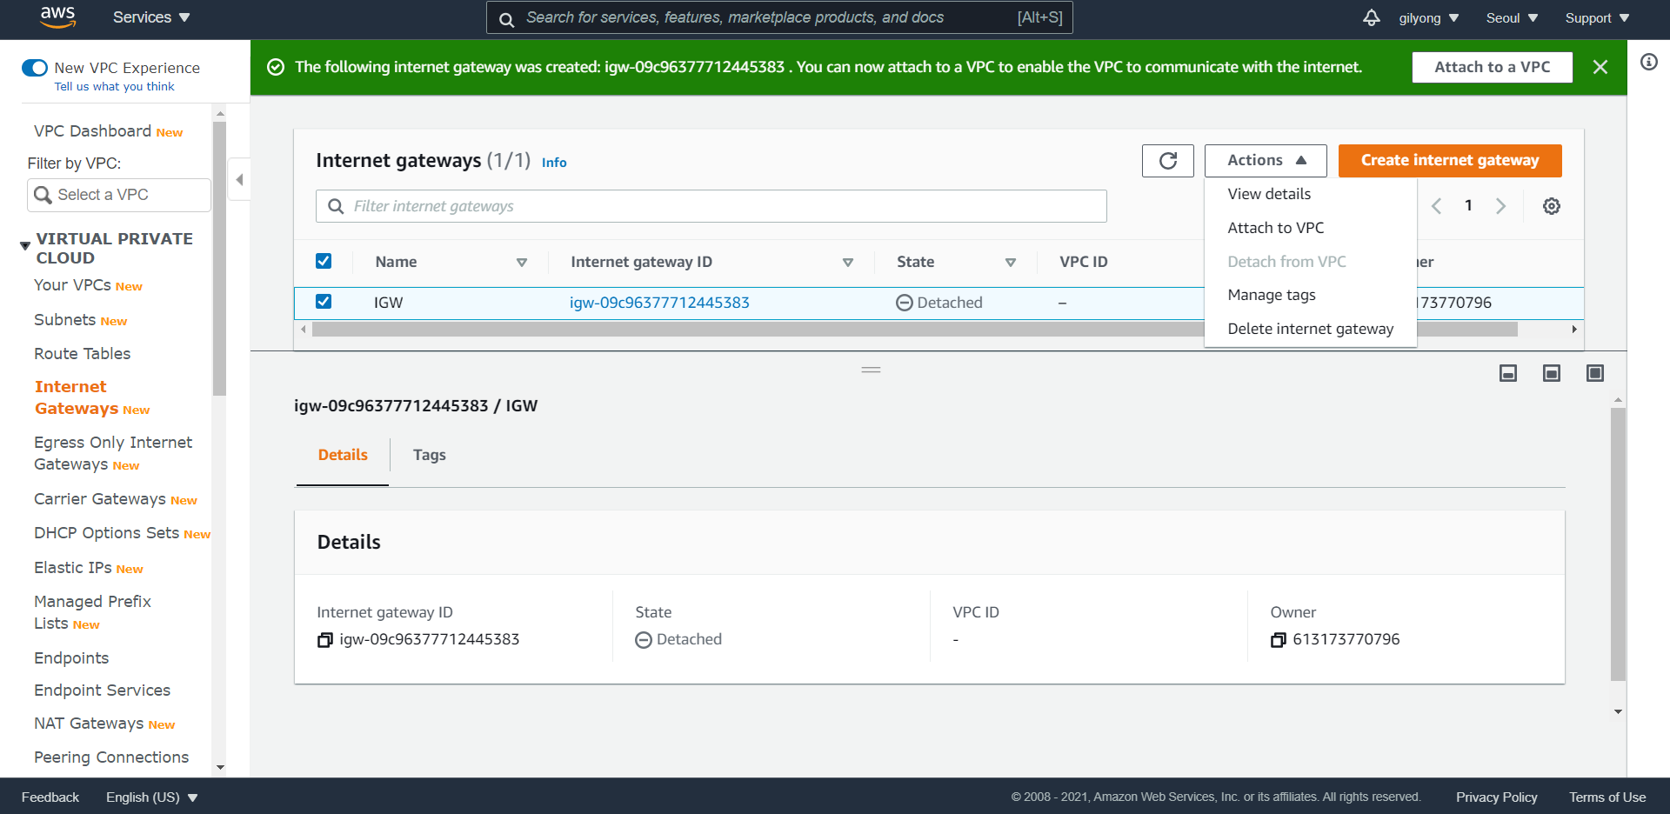Open the notifications bell icon
This screenshot has width=1670, height=814.
1371,17
